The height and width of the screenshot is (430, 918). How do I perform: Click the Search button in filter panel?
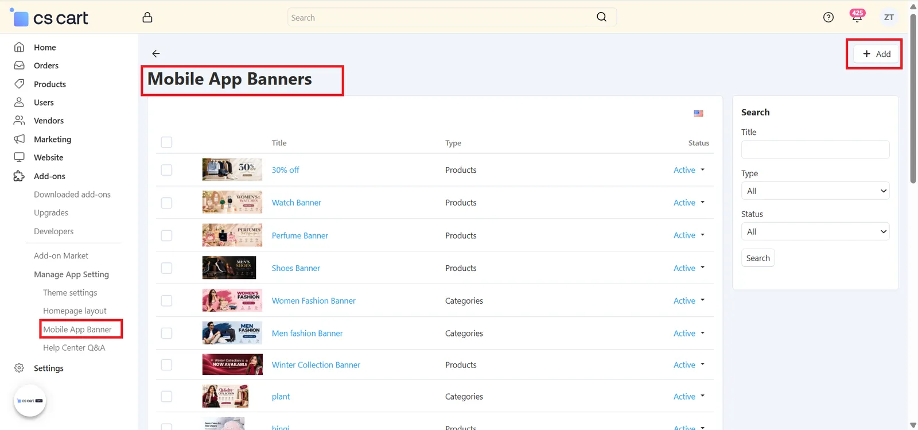click(x=758, y=258)
